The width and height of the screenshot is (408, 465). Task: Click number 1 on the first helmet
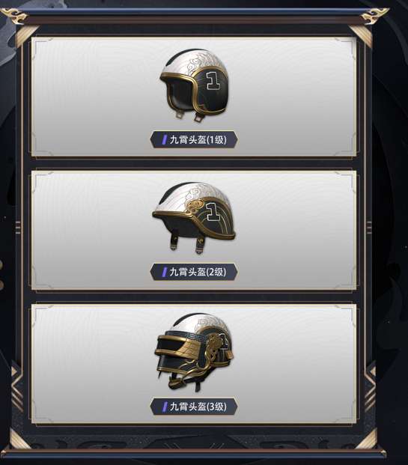(213, 80)
